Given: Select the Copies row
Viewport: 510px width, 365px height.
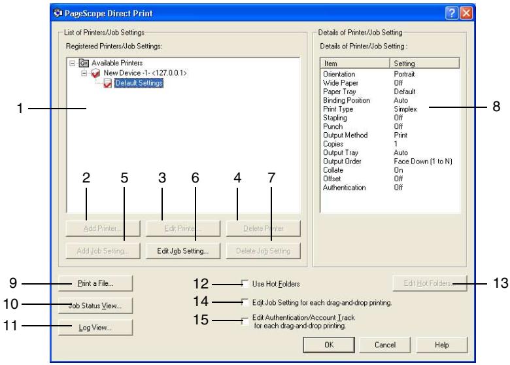Looking at the screenshot, I should point(390,144).
